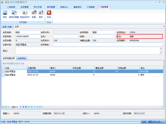Click the 恢复 restore member icon

(34, 13)
